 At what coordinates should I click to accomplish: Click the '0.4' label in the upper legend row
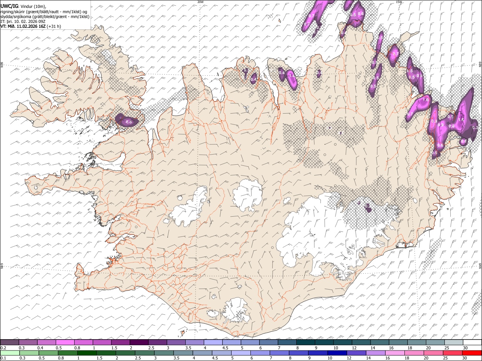point(40,348)
